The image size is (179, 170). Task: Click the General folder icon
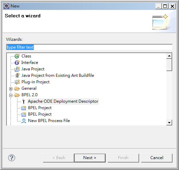point(17,88)
